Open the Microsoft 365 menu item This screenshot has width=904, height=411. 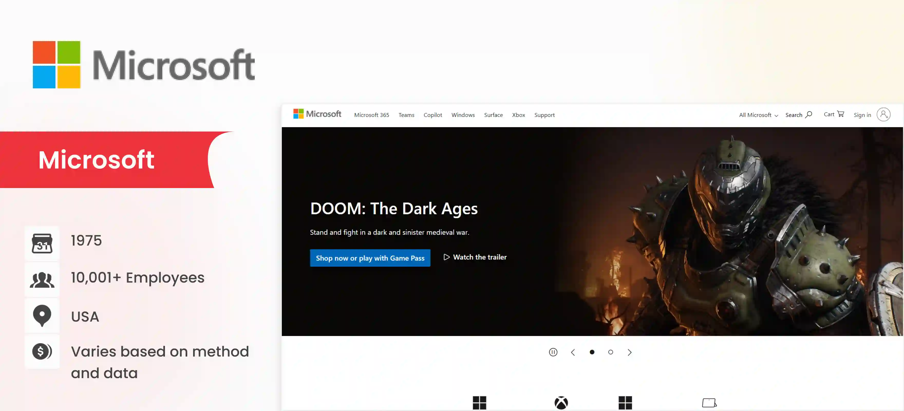pos(371,115)
